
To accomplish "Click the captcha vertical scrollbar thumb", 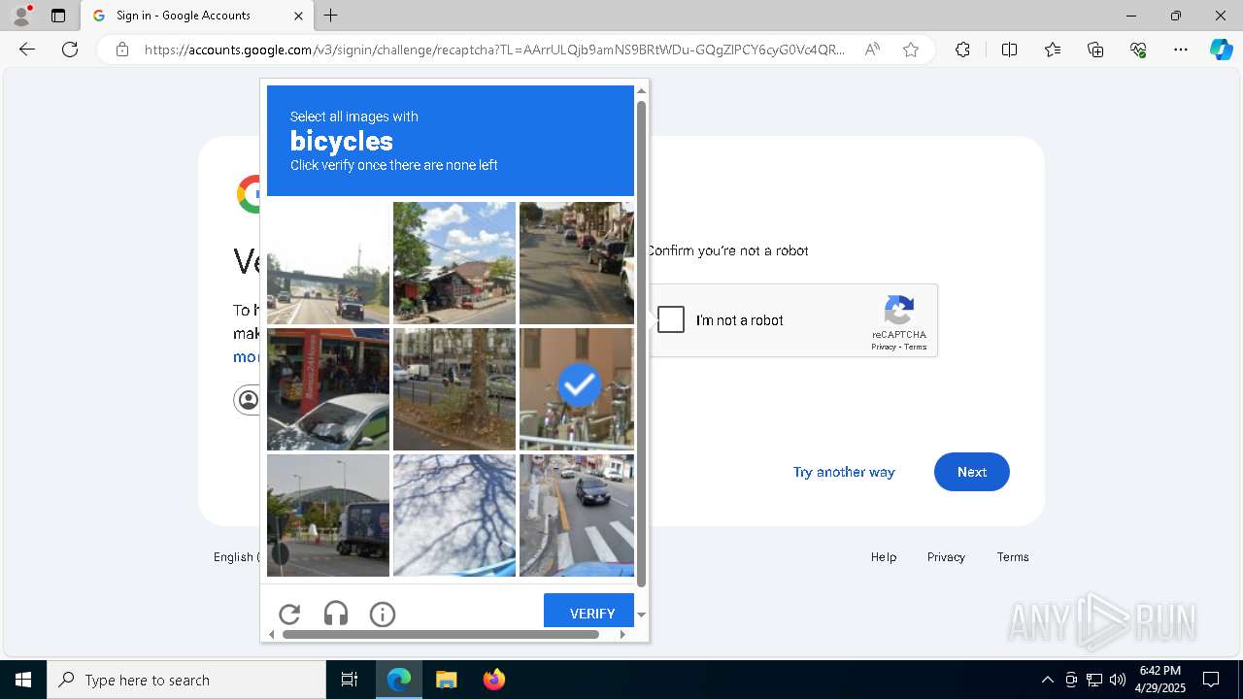I will [641, 344].
